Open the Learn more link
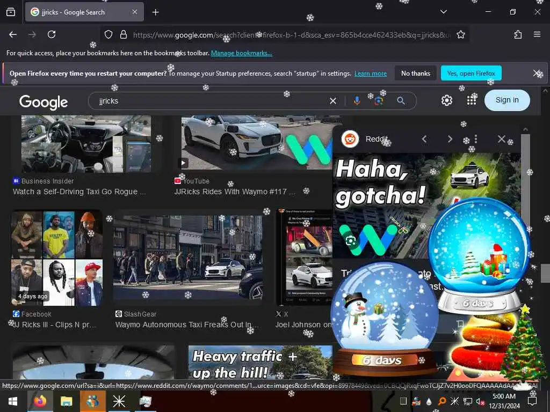550x412 pixels. (x=371, y=73)
